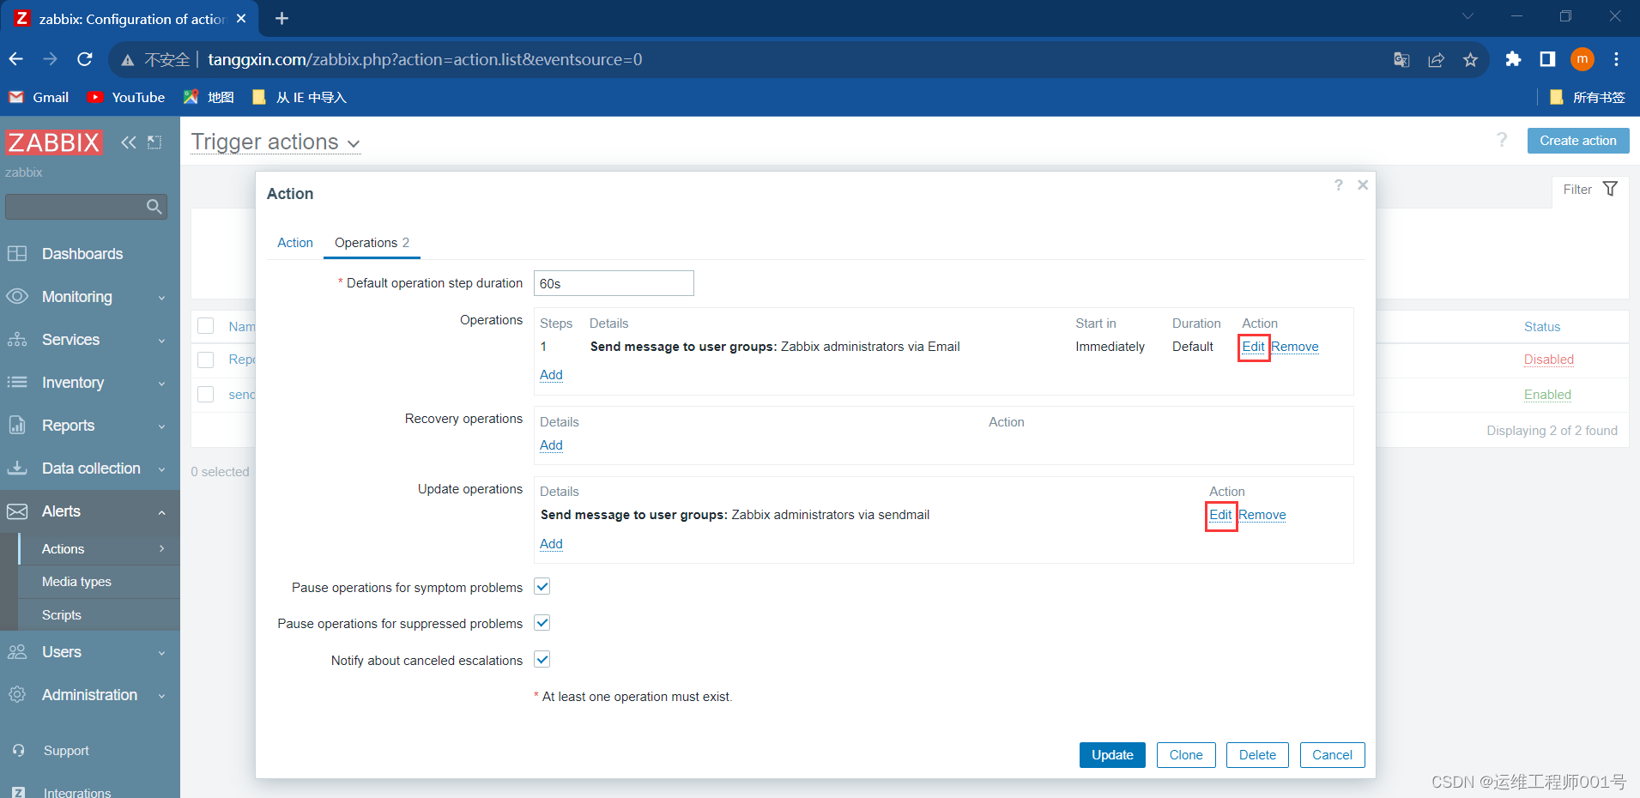Click the translate page icon
The image size is (1640, 798).
(1401, 59)
